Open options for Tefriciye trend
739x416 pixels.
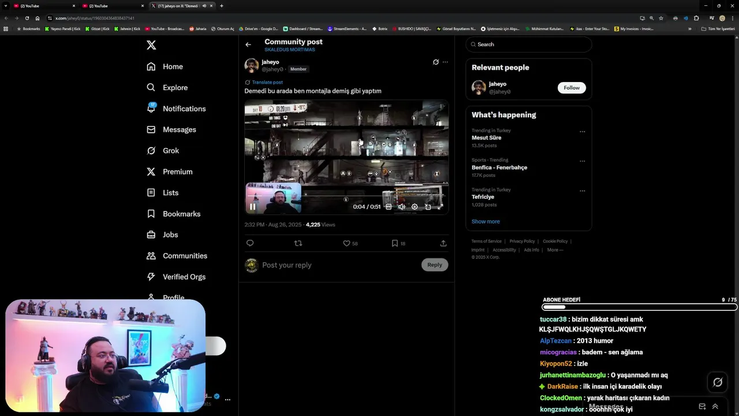click(582, 191)
